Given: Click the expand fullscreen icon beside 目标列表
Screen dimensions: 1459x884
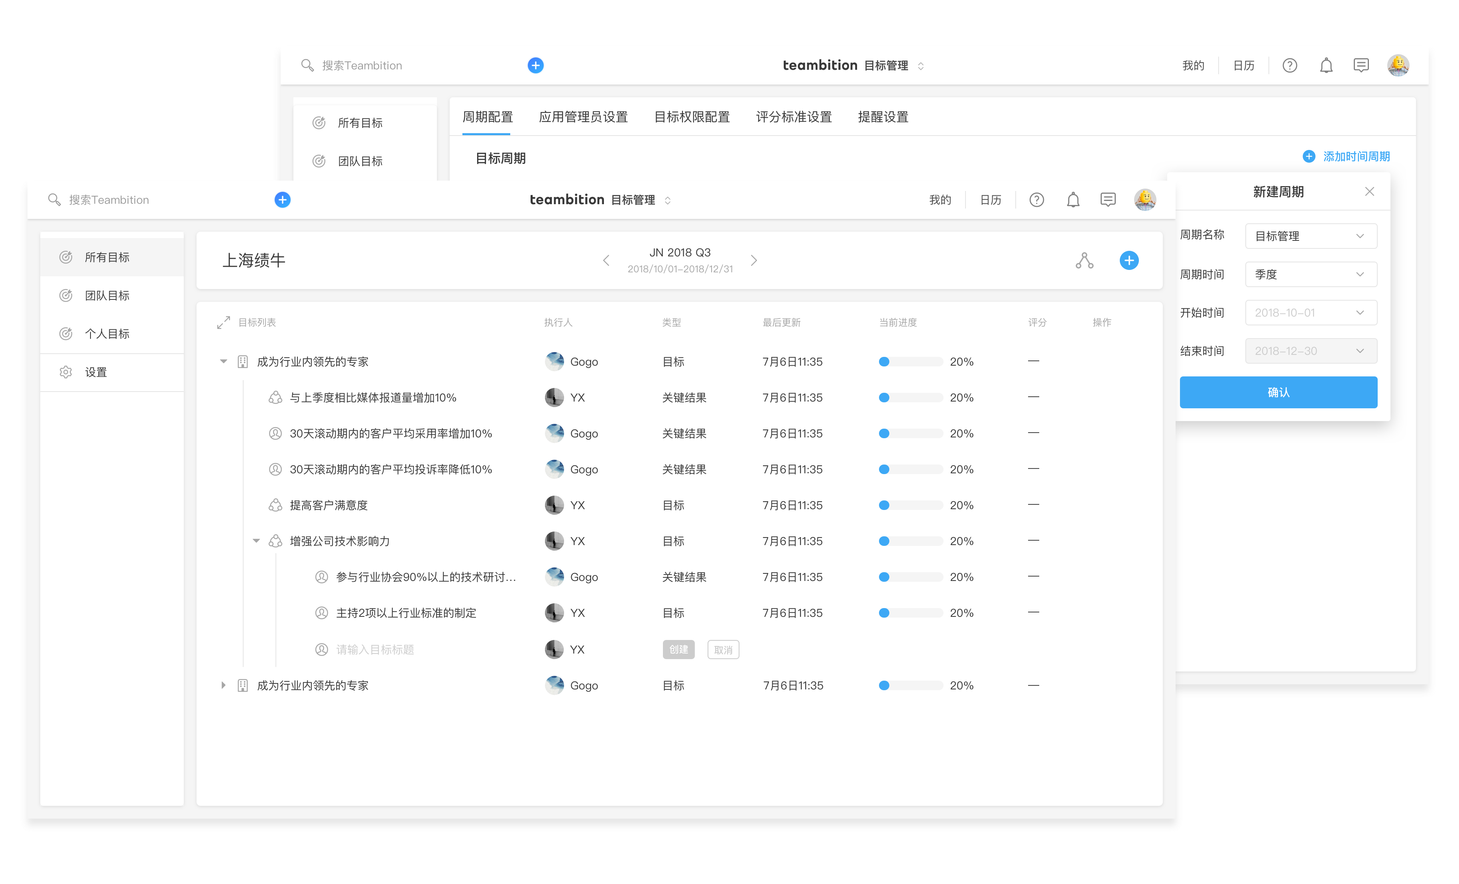Looking at the screenshot, I should (x=223, y=323).
